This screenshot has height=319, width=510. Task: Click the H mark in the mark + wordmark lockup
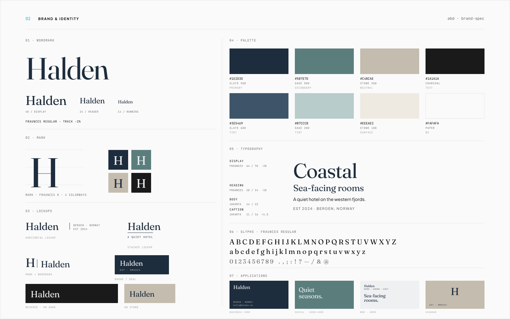[30, 263]
